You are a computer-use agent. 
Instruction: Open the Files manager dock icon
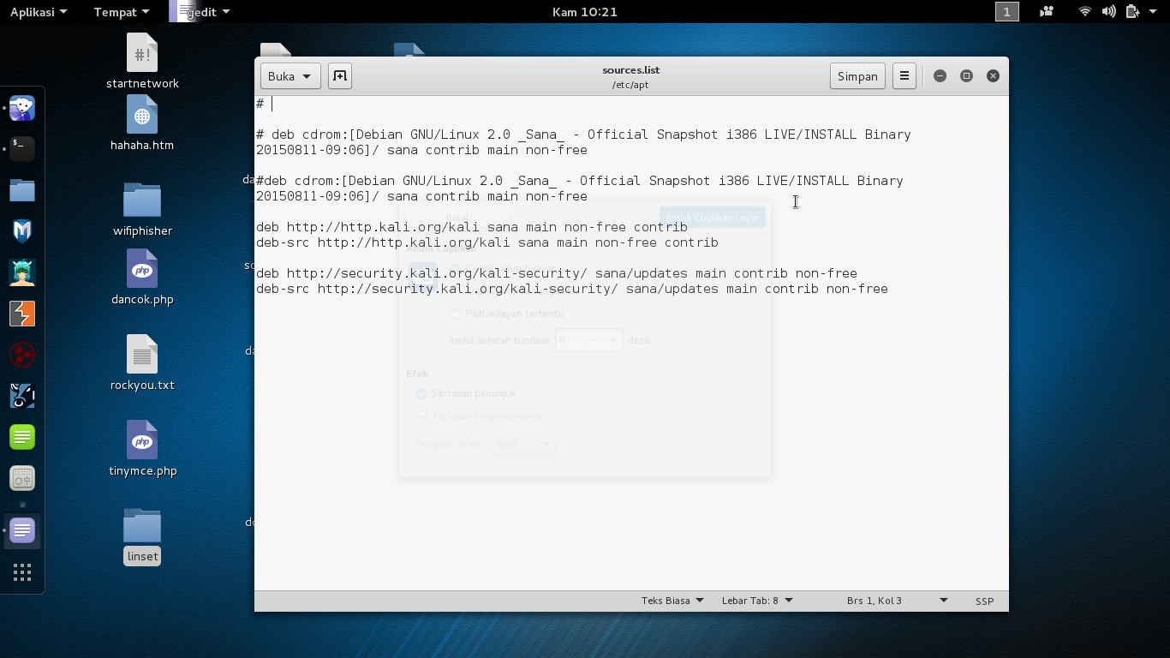(x=22, y=190)
